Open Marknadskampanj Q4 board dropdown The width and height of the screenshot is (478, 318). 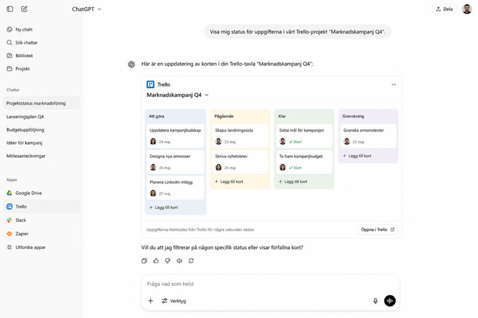[177, 95]
